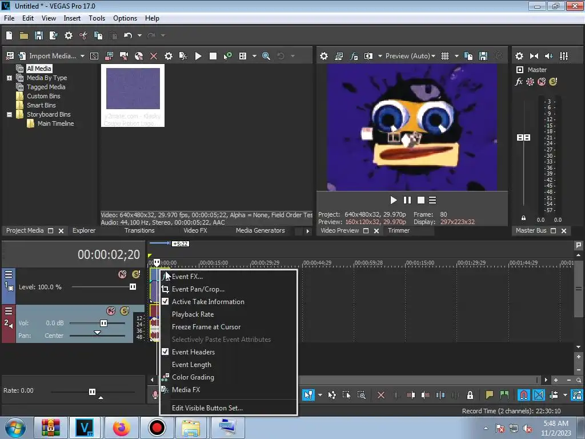Select Main Timeline storyboard bin

(x=55, y=123)
